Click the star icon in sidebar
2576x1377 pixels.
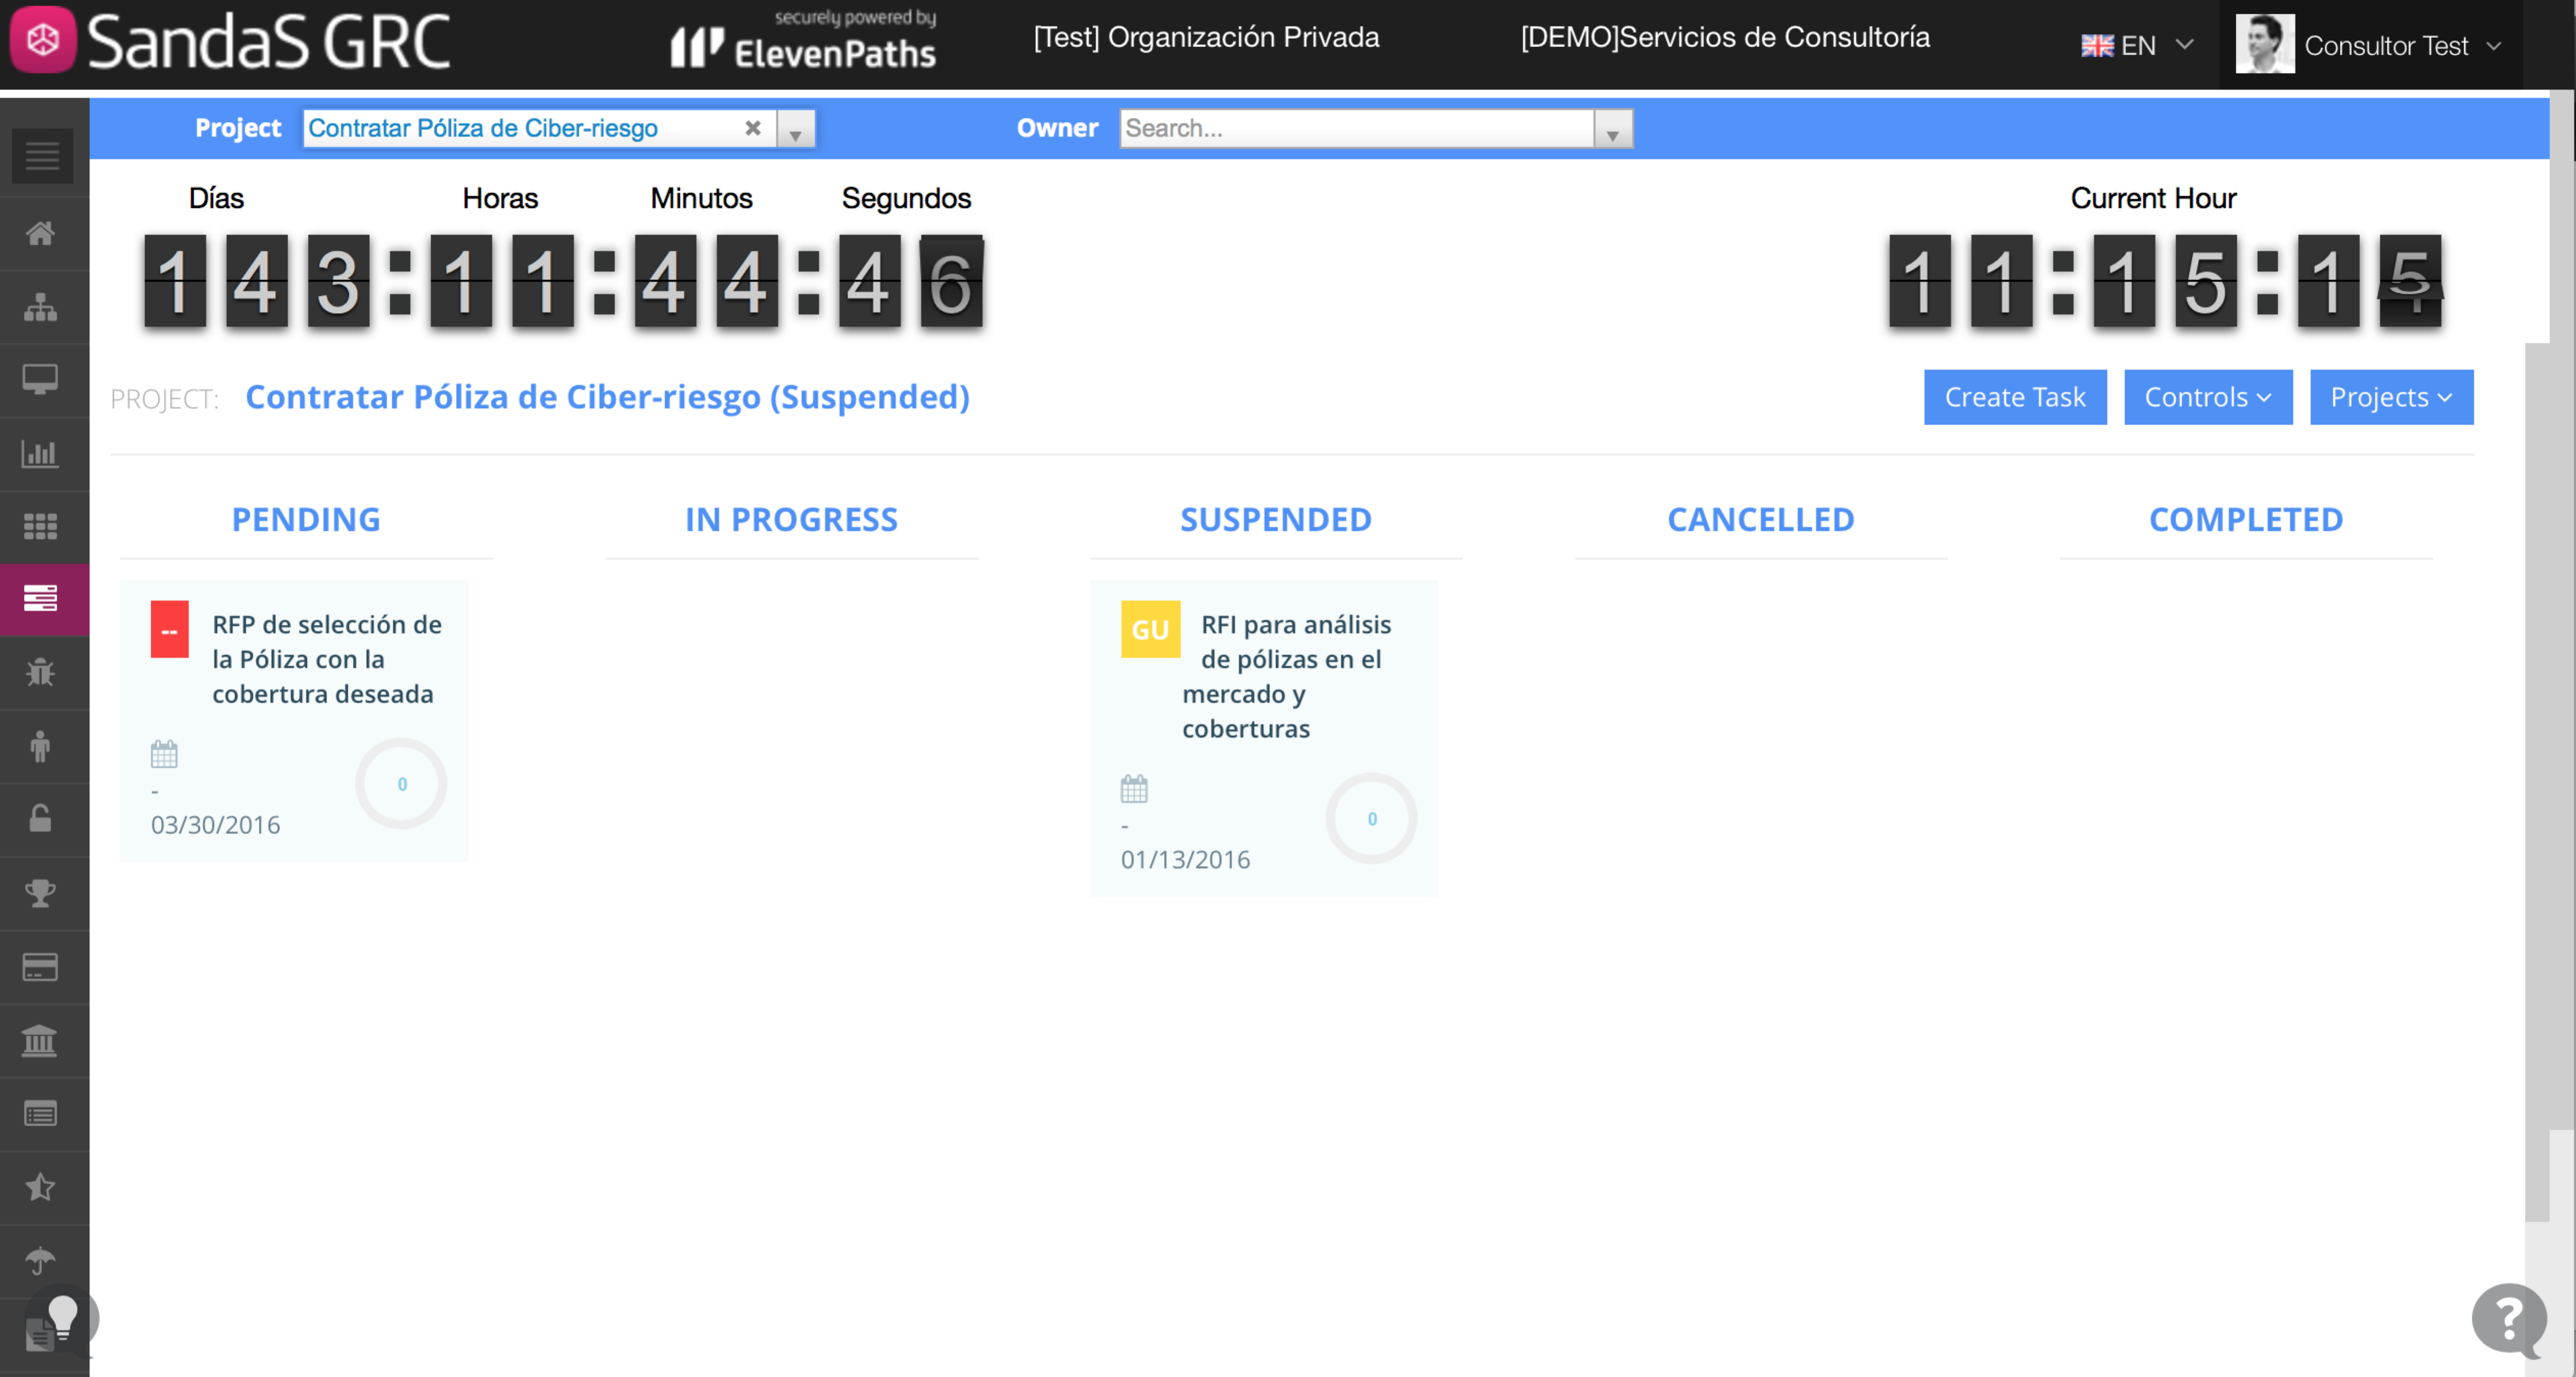pyautogui.click(x=41, y=1187)
